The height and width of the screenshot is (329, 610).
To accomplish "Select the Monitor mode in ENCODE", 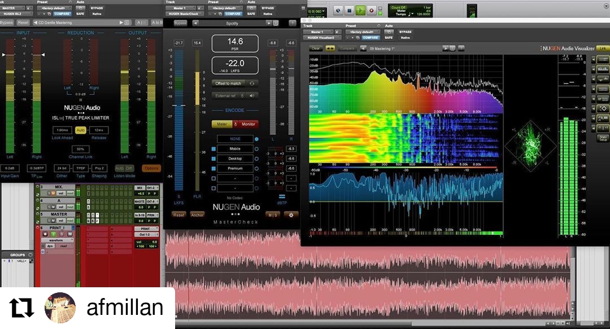I will [248, 124].
